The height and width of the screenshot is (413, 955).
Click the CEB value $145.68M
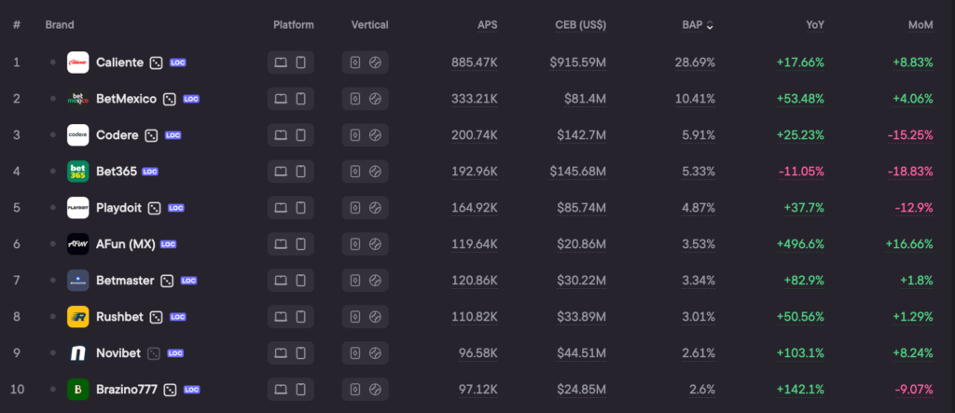(x=578, y=172)
